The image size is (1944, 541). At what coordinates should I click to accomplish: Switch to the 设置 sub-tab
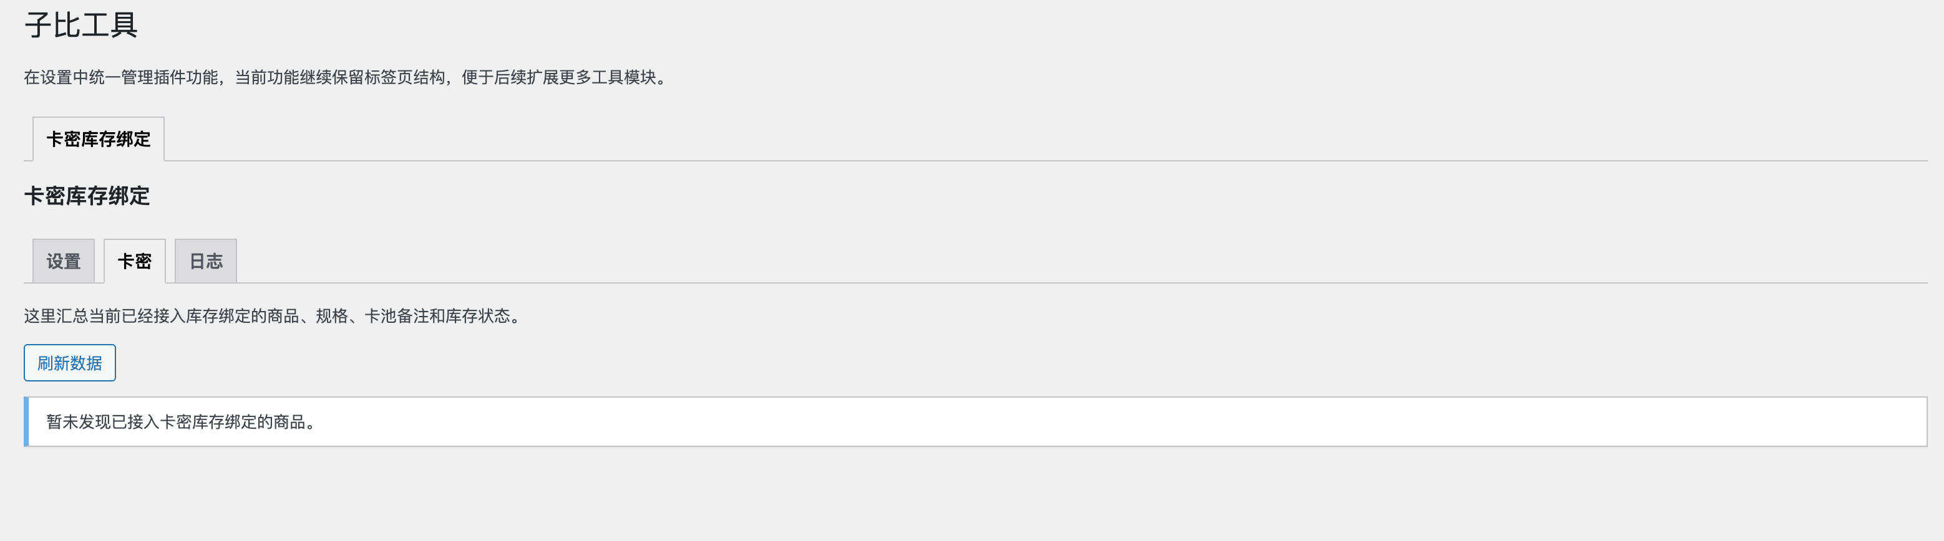coord(64,261)
